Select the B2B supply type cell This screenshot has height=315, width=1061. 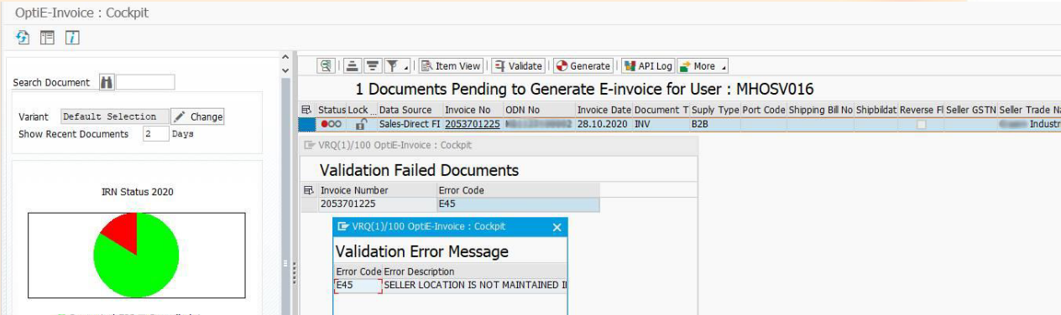click(715, 124)
